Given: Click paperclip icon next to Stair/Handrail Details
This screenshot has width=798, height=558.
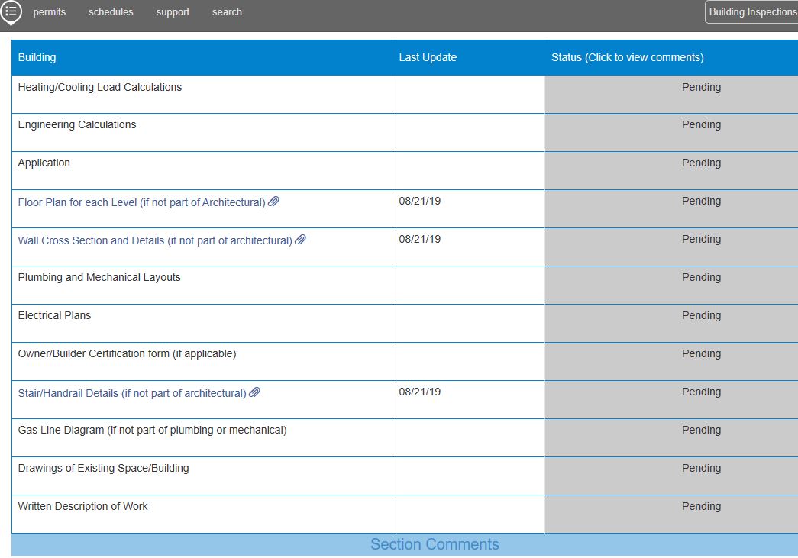Looking at the screenshot, I should click(x=254, y=392).
